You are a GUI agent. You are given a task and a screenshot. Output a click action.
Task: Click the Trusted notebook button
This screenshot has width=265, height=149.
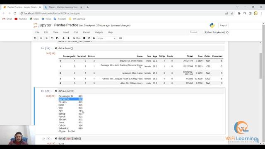(193, 32)
